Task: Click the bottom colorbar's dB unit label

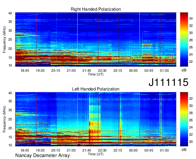Action: (184, 149)
